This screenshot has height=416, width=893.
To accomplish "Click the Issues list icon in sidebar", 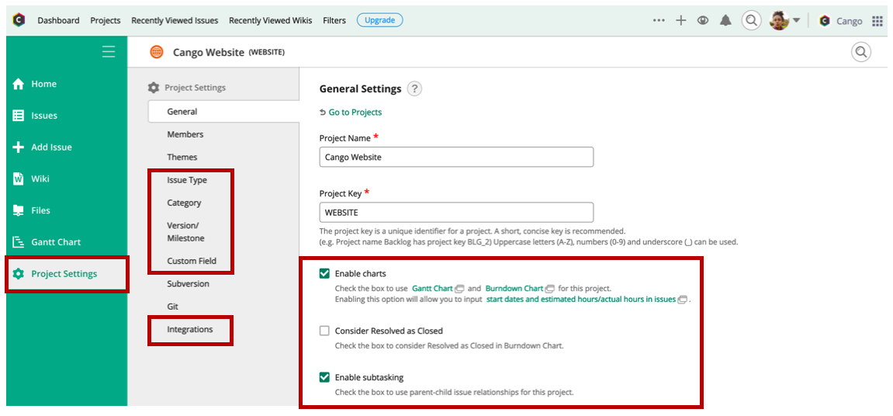I will [x=19, y=116].
